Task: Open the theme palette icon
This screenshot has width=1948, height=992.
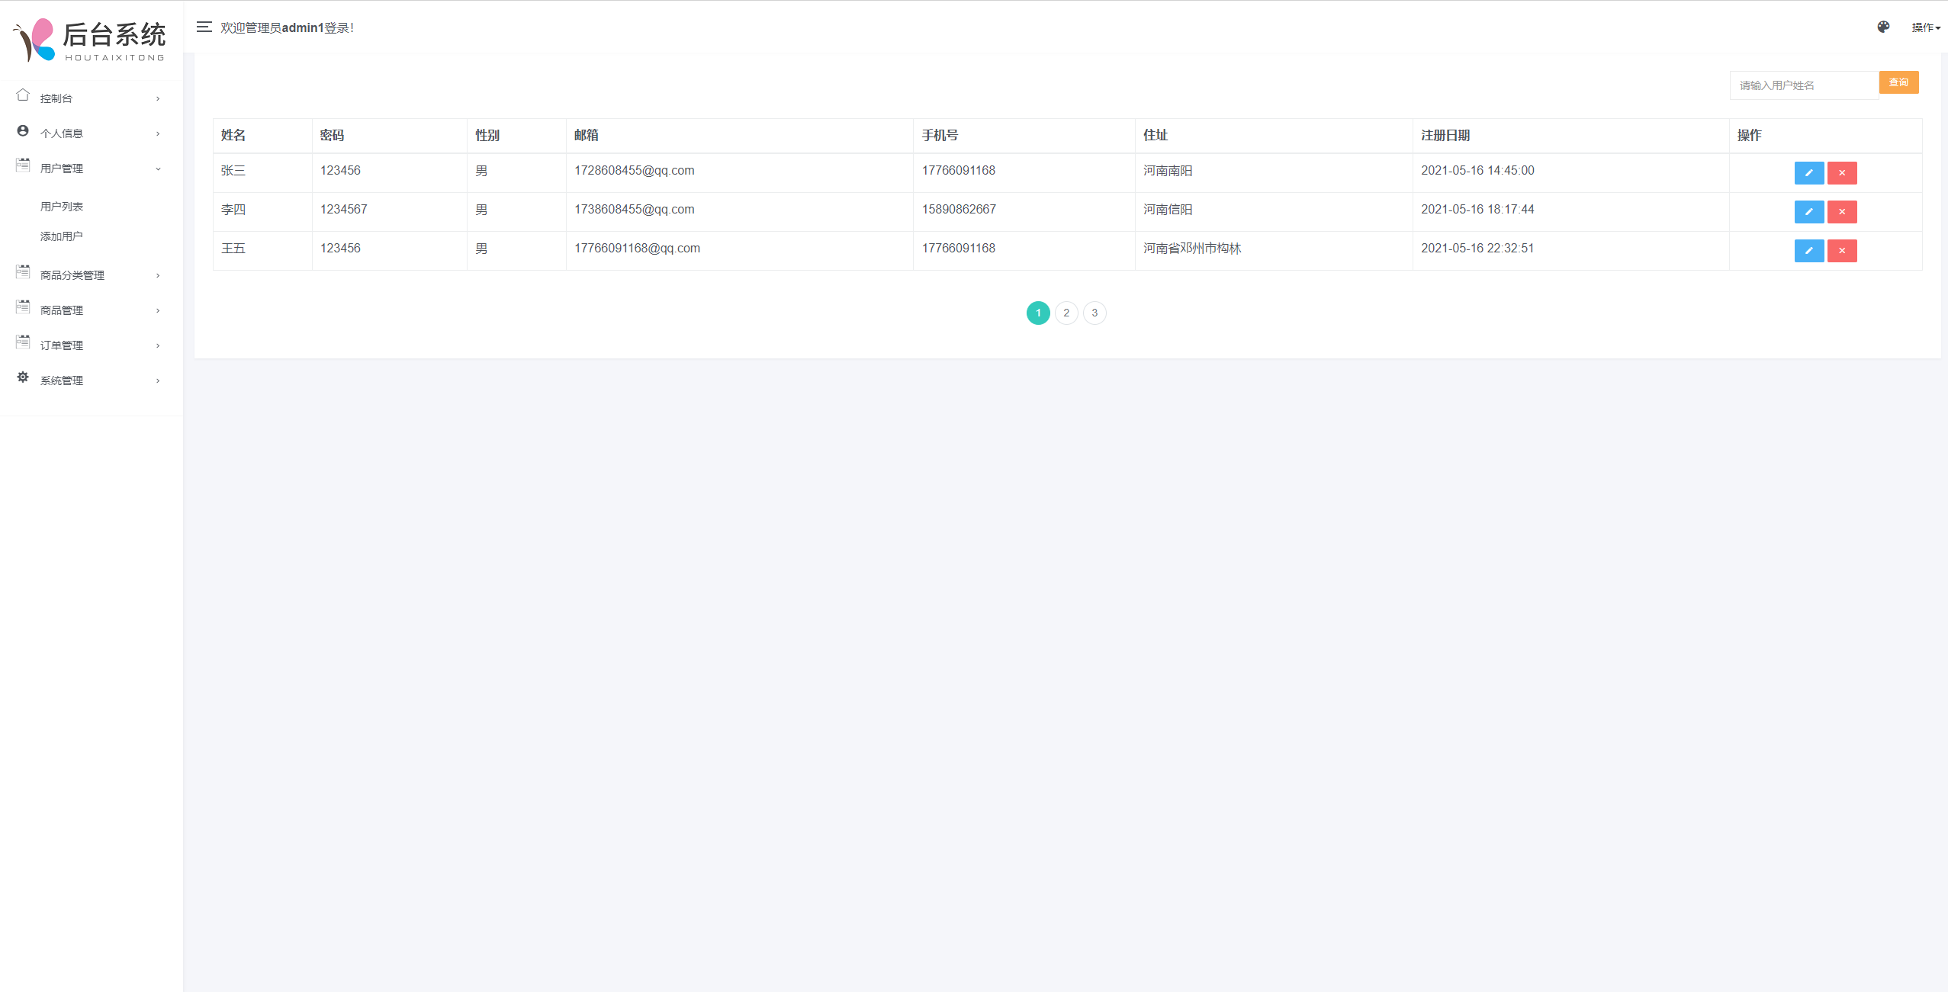Action: click(1883, 27)
